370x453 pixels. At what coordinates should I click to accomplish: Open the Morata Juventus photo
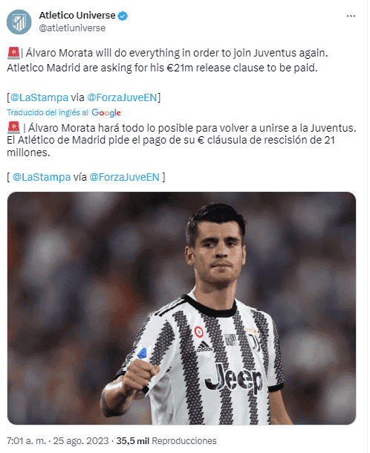pyautogui.click(x=181, y=308)
